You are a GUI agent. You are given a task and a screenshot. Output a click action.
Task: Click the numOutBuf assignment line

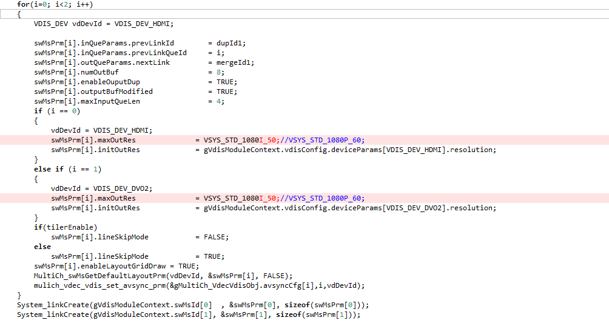(x=129, y=72)
